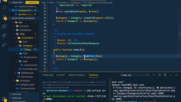Open the Run and Debug view
The width and height of the screenshot is (181, 102).
(4, 44)
